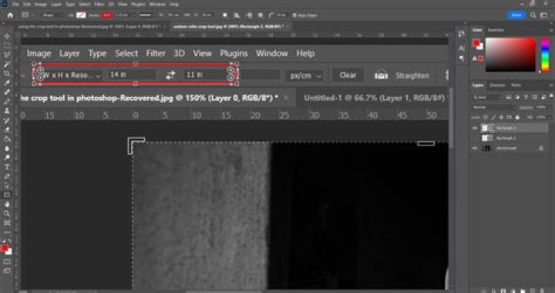Open the stroke type dropdown
The height and width of the screenshot is (293, 555).
[146, 15]
